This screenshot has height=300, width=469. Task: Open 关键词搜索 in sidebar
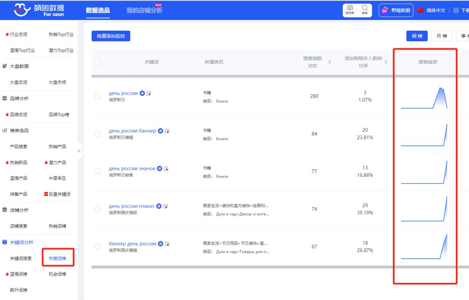pos(21,258)
